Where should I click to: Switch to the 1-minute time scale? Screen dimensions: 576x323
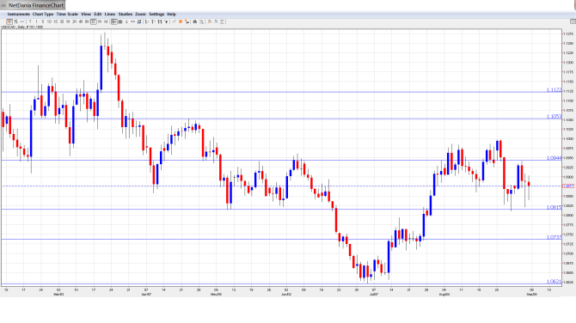click(36, 21)
